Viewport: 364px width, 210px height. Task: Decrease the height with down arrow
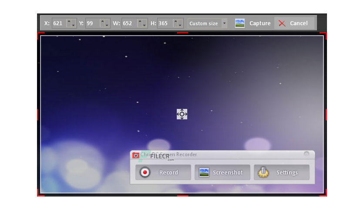(180, 26)
